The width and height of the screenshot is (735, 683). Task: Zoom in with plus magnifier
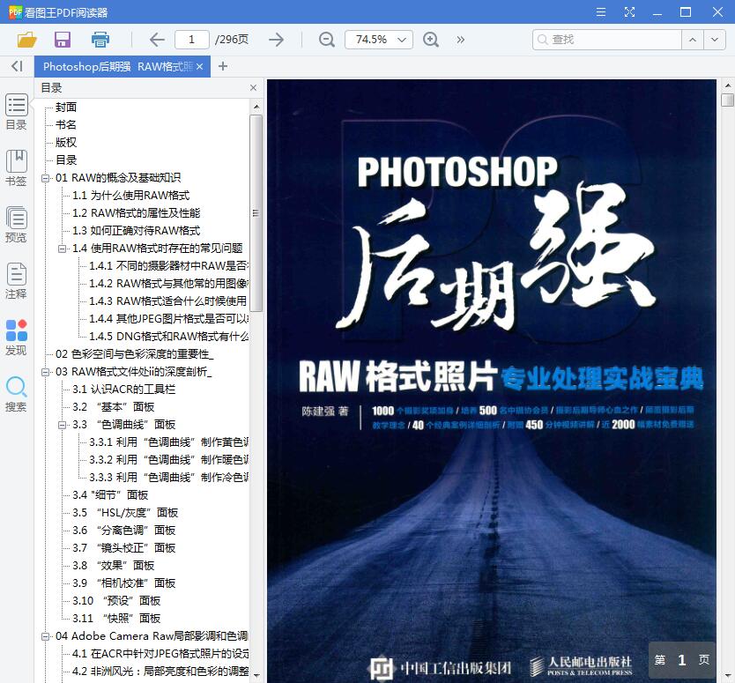[x=431, y=40]
